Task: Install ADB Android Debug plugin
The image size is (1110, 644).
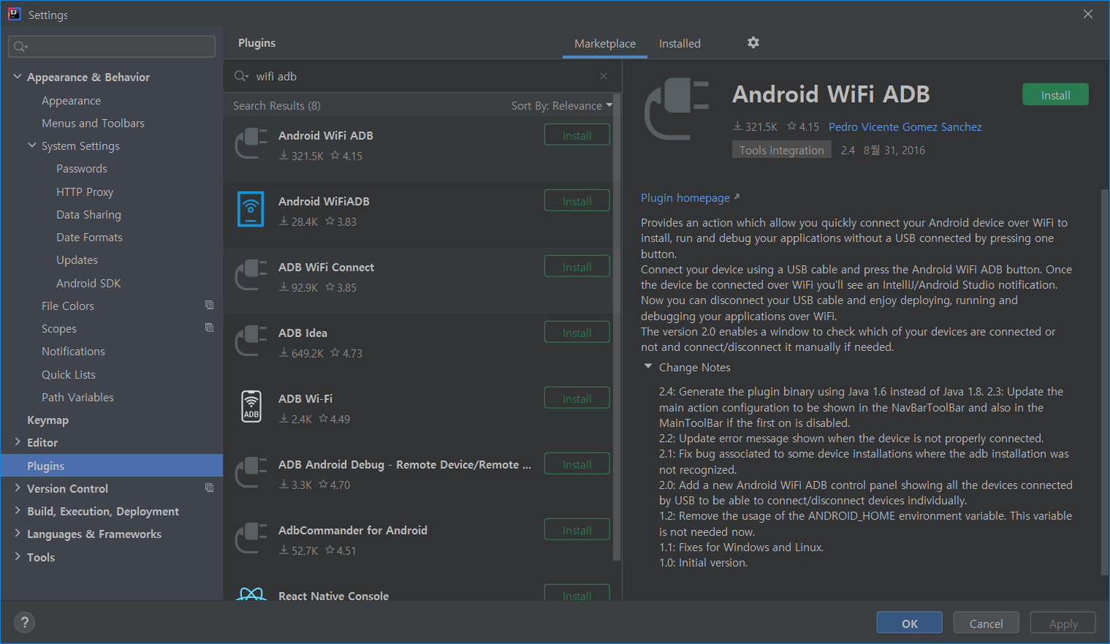Action: [x=577, y=464]
